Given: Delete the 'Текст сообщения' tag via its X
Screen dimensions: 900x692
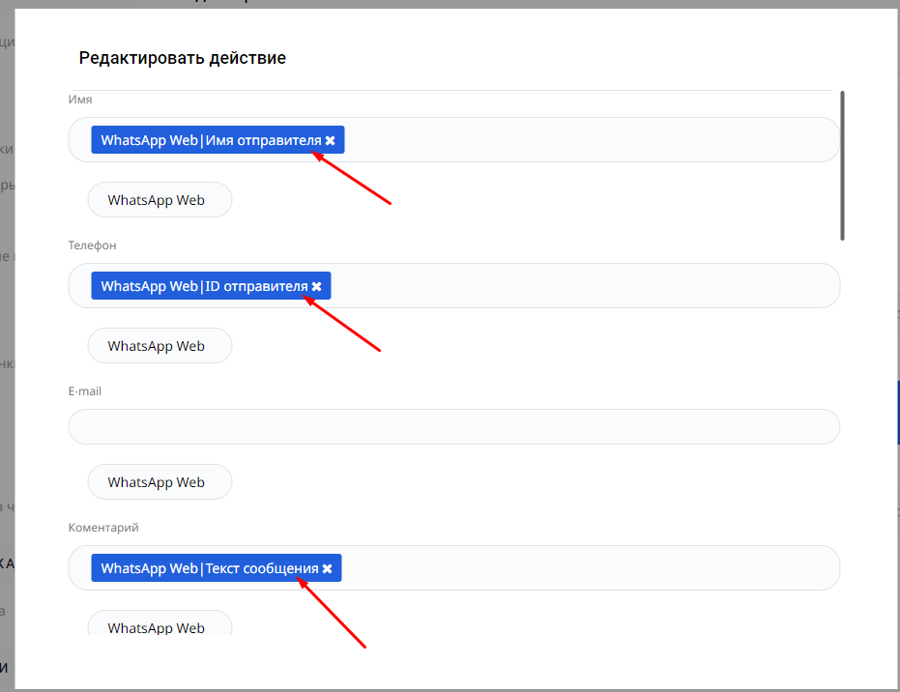Looking at the screenshot, I should pyautogui.click(x=328, y=569).
